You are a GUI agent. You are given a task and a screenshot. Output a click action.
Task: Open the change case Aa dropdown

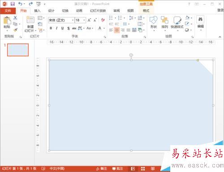90,28
